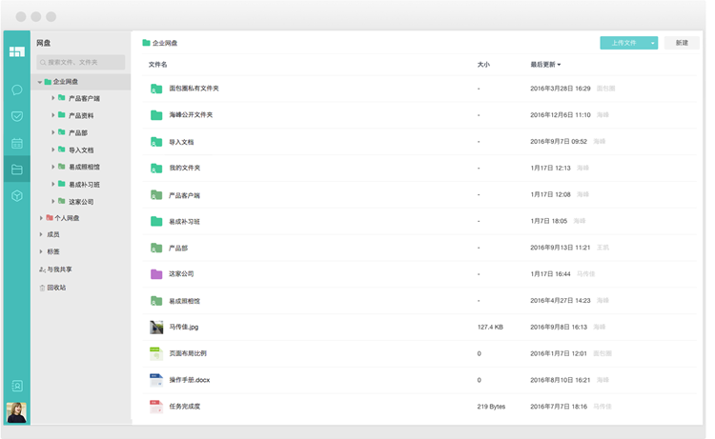
Task: Click the search files input field
Action: click(81, 63)
